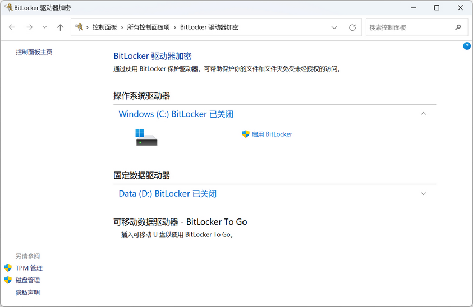Open 控制面板 breadcrumb in address bar

click(x=105, y=27)
